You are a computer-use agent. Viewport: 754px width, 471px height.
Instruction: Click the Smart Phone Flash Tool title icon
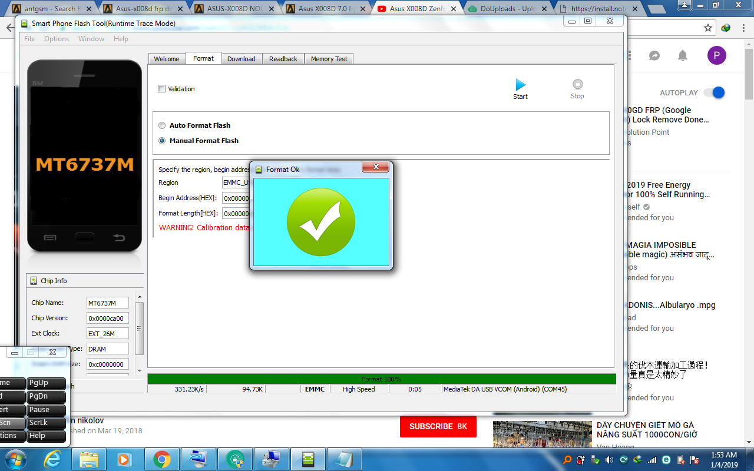[x=25, y=24]
